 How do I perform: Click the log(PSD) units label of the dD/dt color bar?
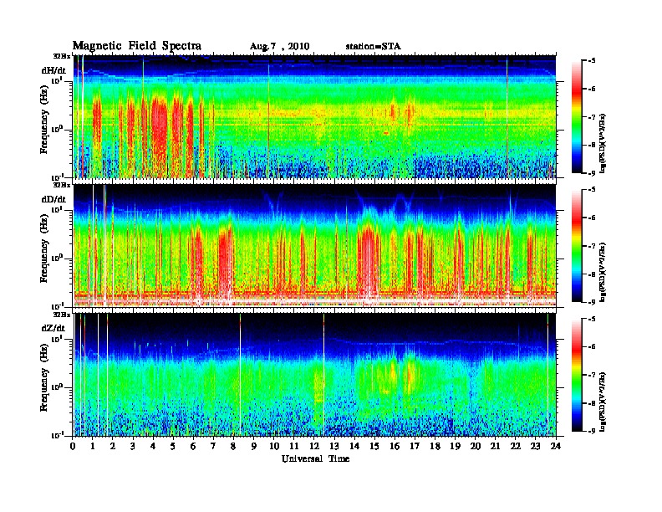coord(603,272)
